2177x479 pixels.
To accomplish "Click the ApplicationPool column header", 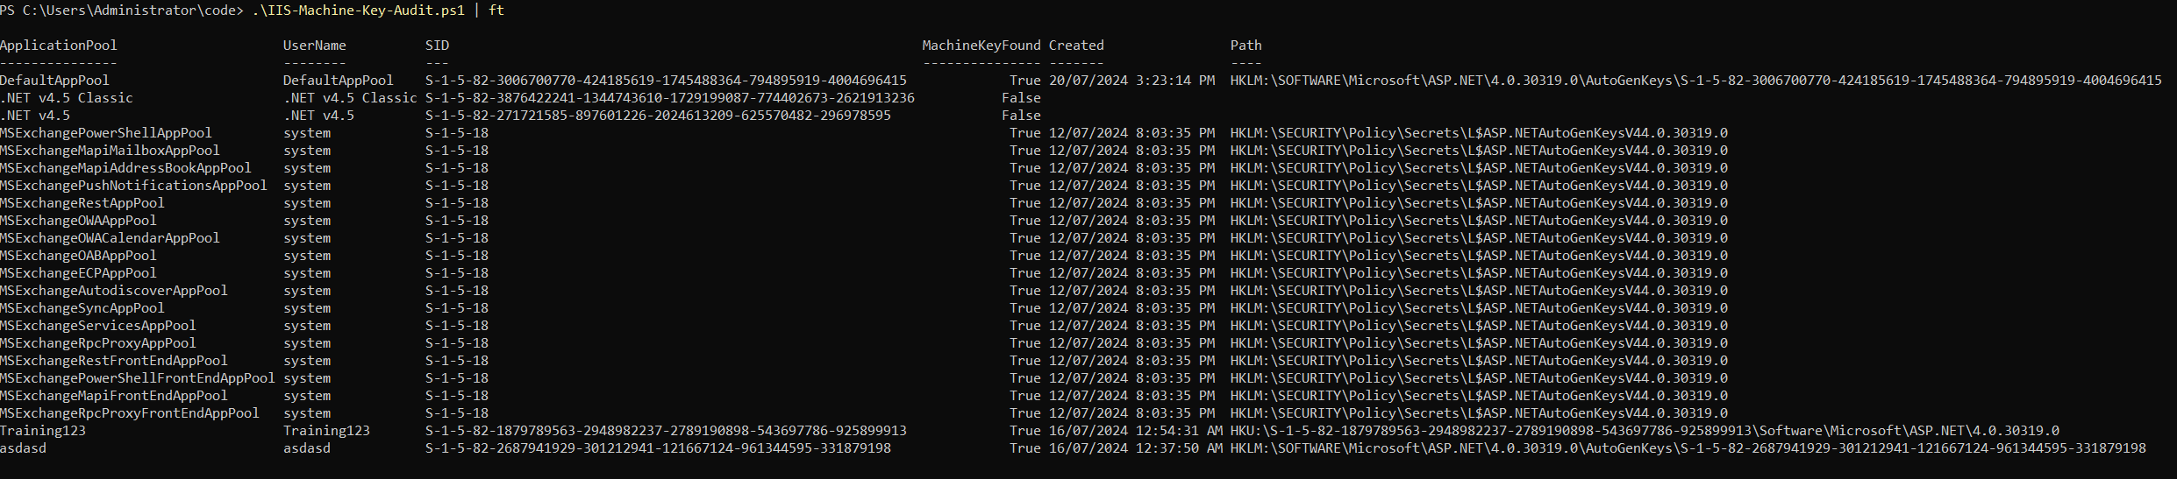I will [x=58, y=46].
